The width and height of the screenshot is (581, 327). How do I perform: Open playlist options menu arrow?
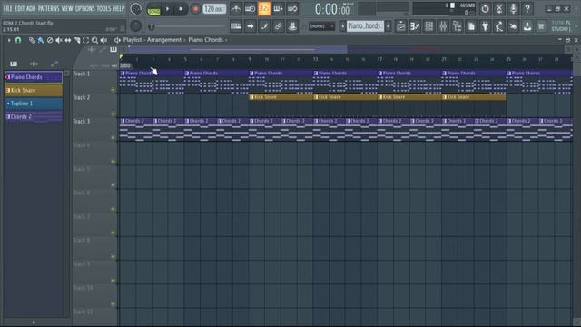click(8, 40)
